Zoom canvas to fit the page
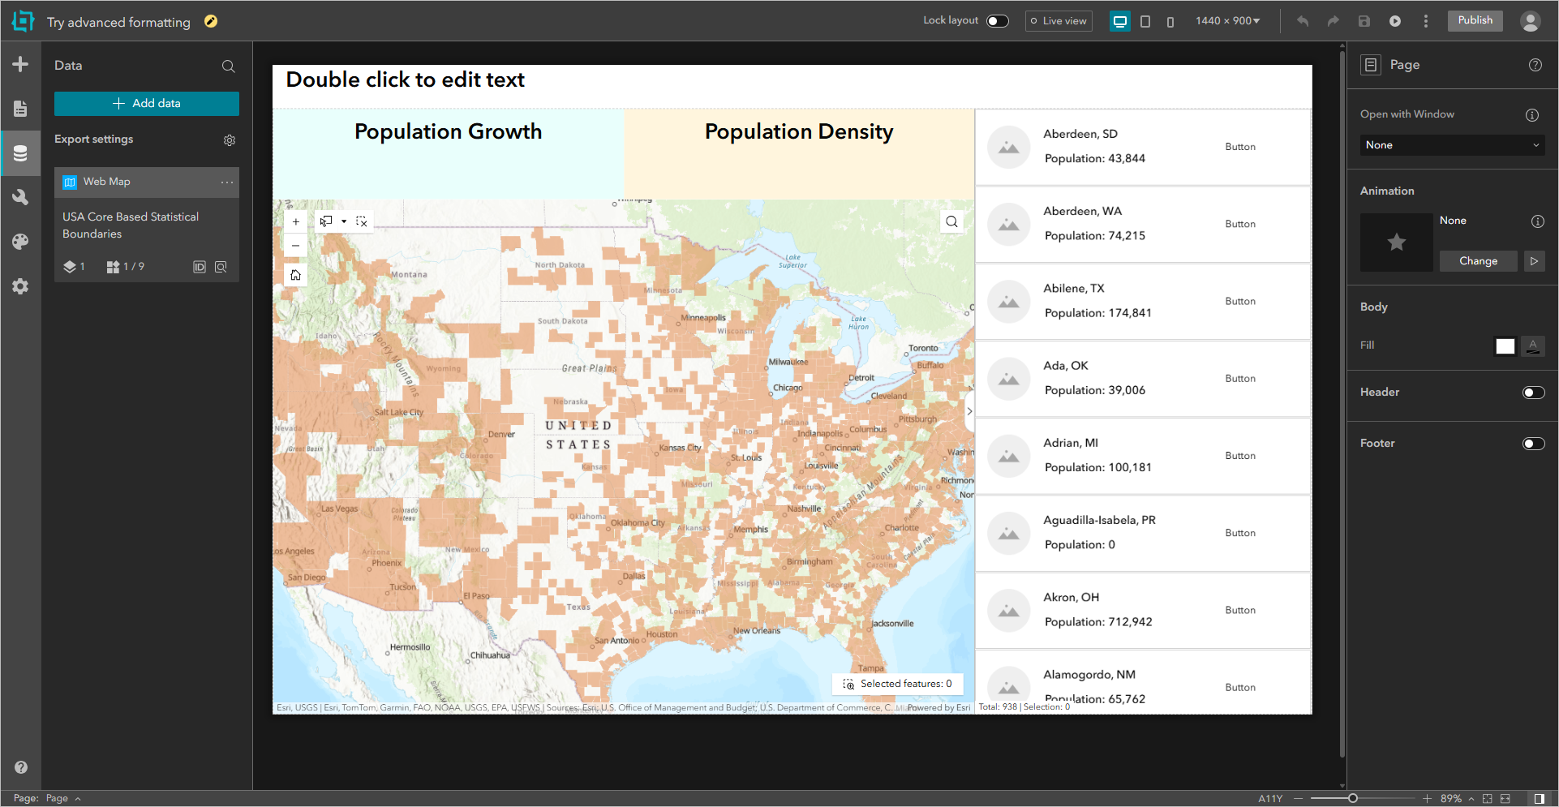This screenshot has width=1559, height=807. [x=1487, y=799]
